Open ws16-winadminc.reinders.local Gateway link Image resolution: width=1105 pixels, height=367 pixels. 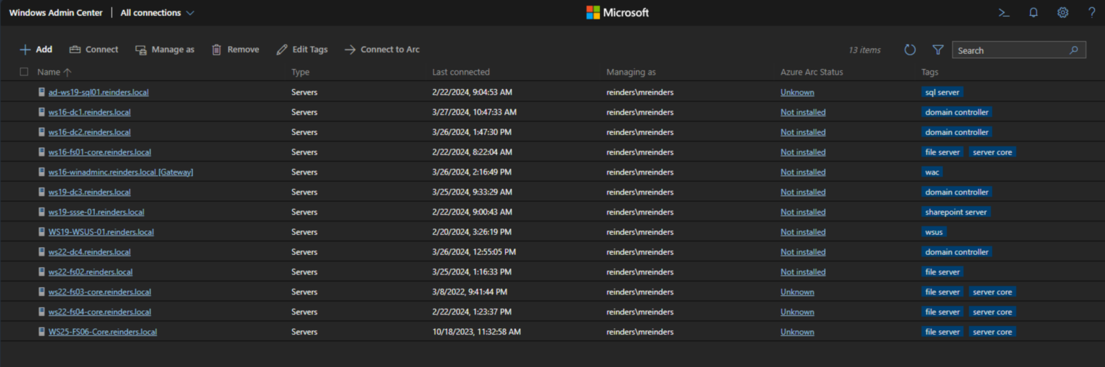[x=121, y=172]
